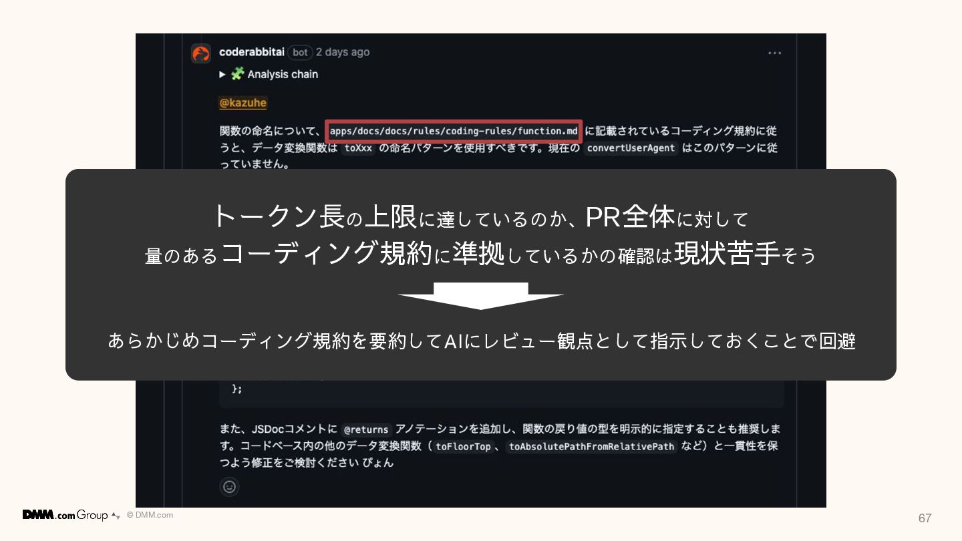The height and width of the screenshot is (541, 962).
Task: Click the @returns inline code
Action: tap(365, 429)
